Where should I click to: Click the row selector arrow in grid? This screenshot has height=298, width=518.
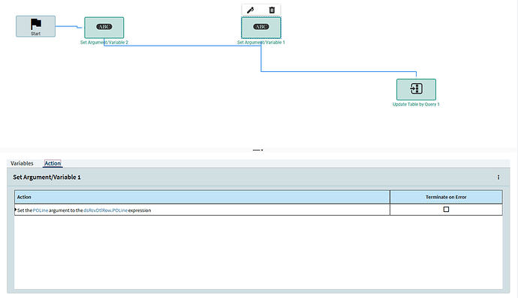(x=16, y=210)
